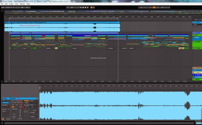
Task: Click the Save default clip button
Action: point(17,105)
